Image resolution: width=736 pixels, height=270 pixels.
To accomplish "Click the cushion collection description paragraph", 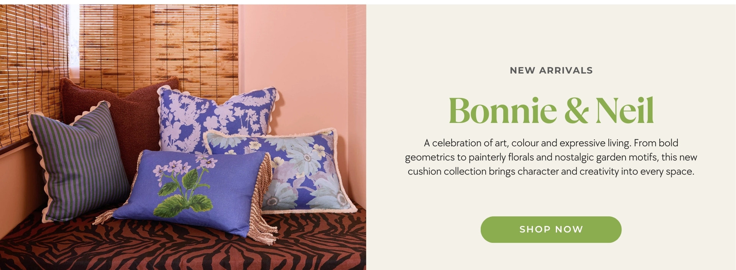I will point(551,157).
